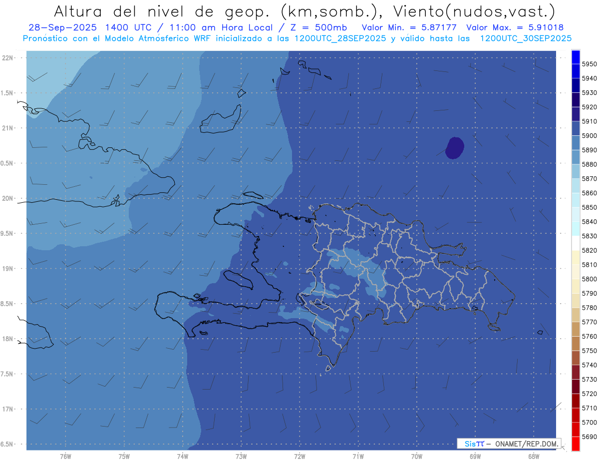The width and height of the screenshot is (599, 463).
Task: Click the 5850 colorbar label
Action: pos(589,207)
